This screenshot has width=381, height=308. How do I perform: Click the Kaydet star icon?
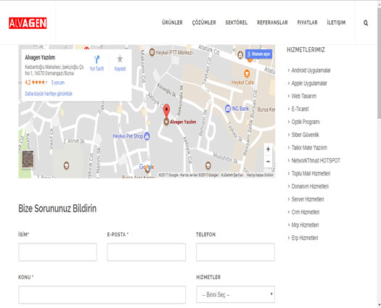(x=120, y=59)
